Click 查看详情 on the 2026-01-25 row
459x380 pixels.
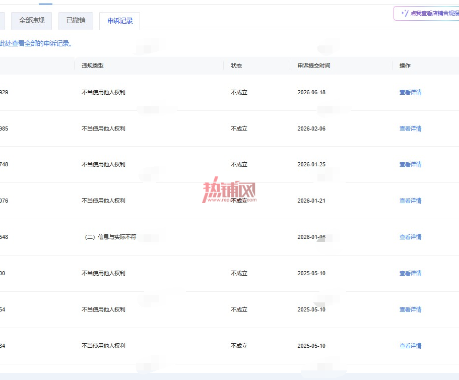[411, 164]
